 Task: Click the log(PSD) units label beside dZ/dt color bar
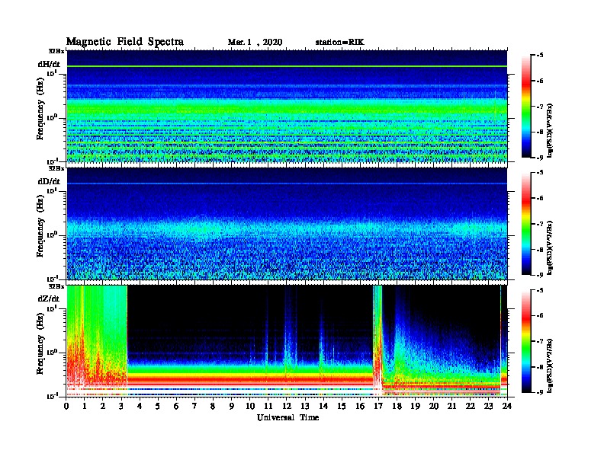(551, 365)
